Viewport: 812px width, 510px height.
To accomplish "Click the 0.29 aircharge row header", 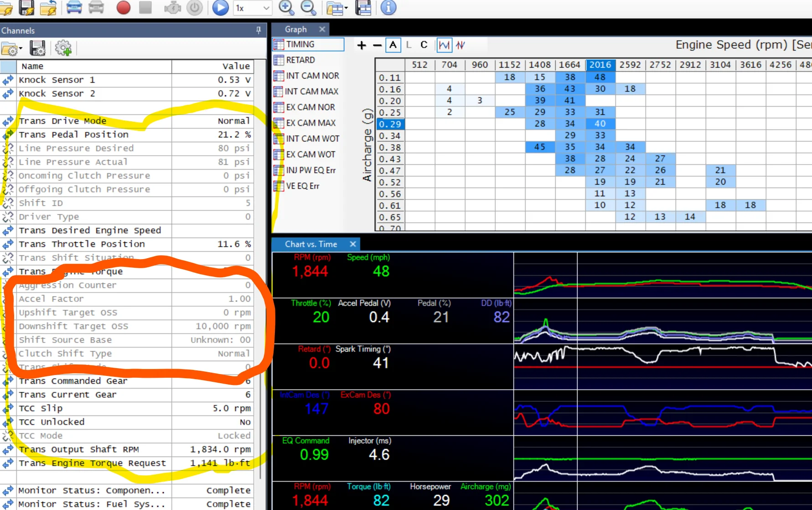I will [x=390, y=124].
